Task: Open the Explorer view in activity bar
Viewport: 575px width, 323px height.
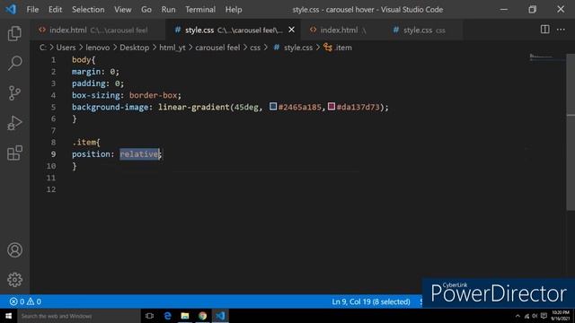Action: [14, 33]
